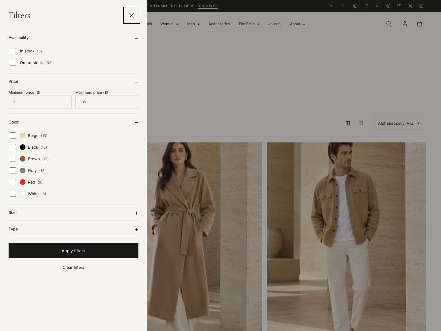The image size is (441, 331).
Task: Focus the Maximum price input field
Action: point(107,102)
